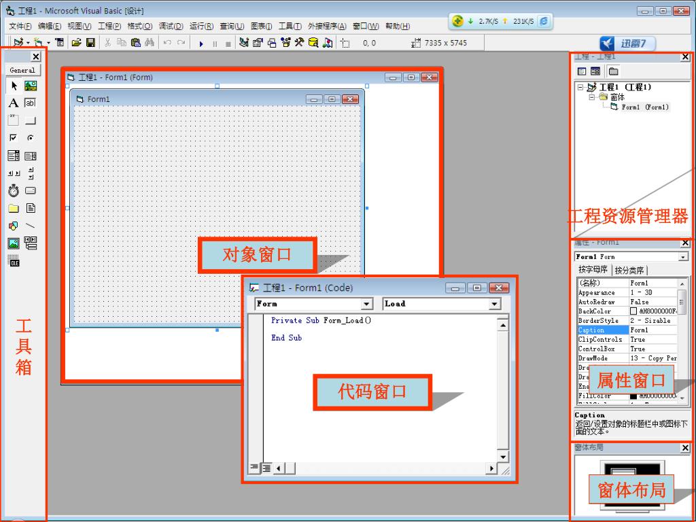The height and width of the screenshot is (522, 696).
Task: Open Object Browser from the toolbar
Action: tap(285, 43)
